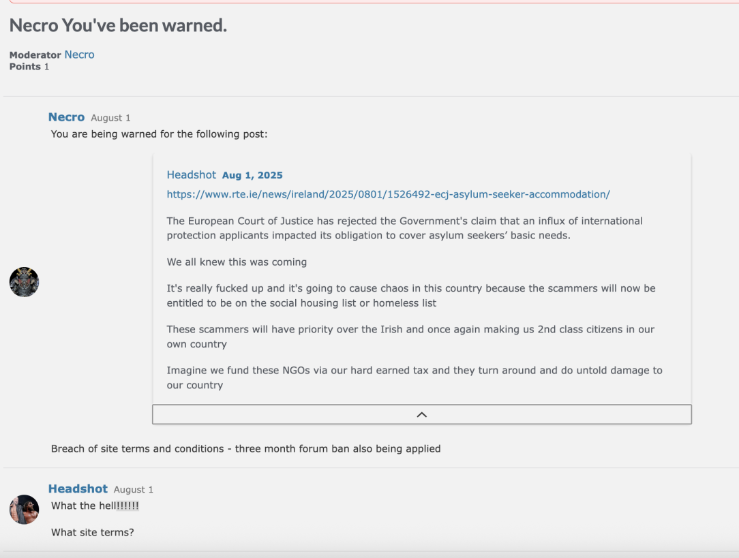
Task: Click the "Breach of site terms" ban notice
Action: (x=245, y=449)
